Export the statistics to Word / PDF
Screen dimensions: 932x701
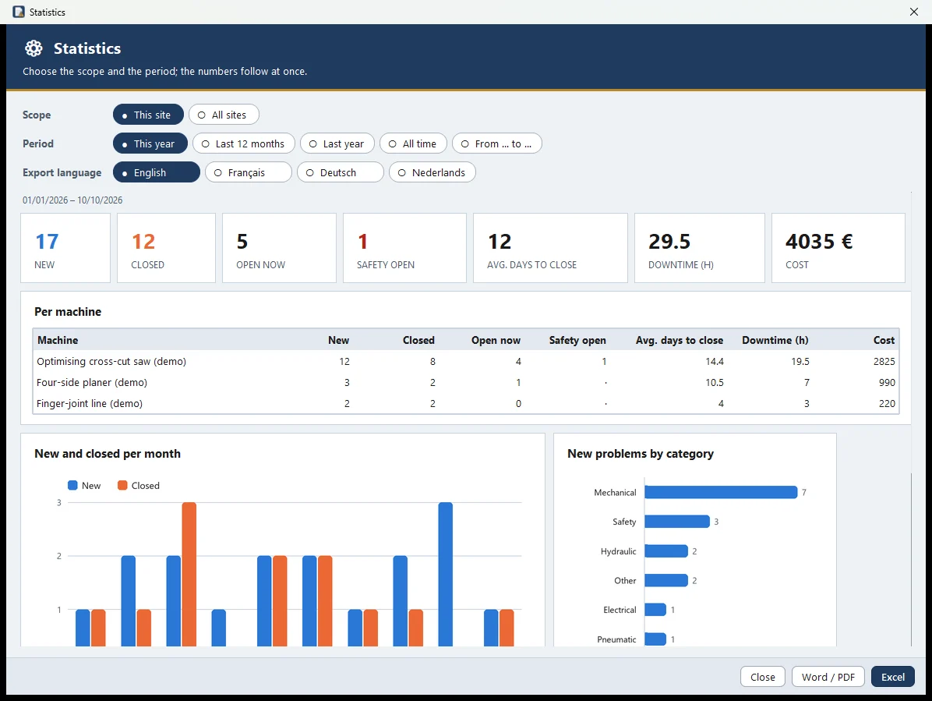point(828,677)
